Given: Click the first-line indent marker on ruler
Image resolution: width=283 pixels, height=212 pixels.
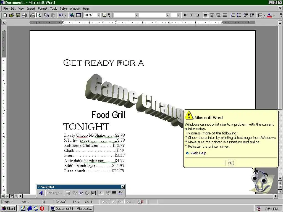Looking at the screenshot, I should click(63, 21).
